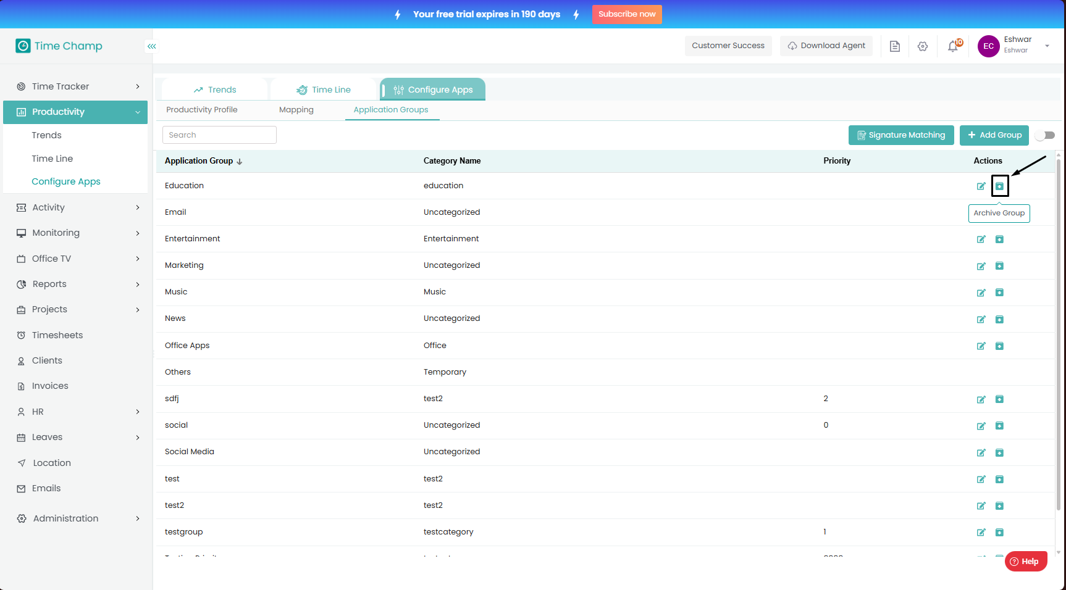Edit the Entertainment group
The width and height of the screenshot is (1066, 590).
pos(981,239)
